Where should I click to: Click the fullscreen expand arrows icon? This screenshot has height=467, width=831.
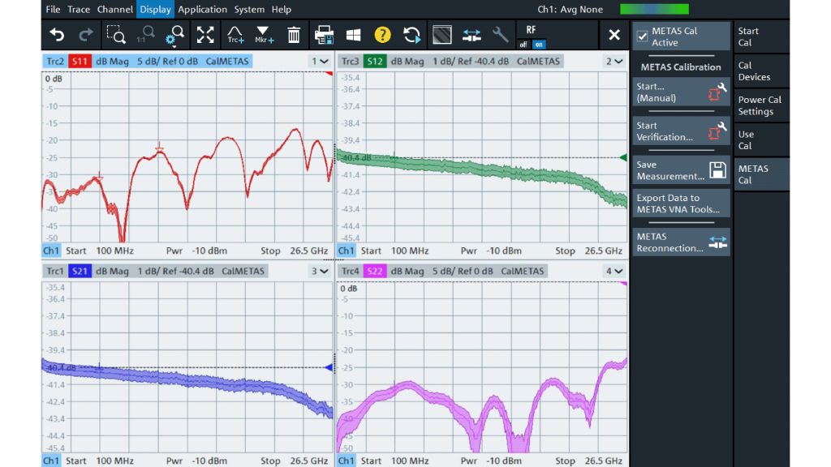coord(205,35)
